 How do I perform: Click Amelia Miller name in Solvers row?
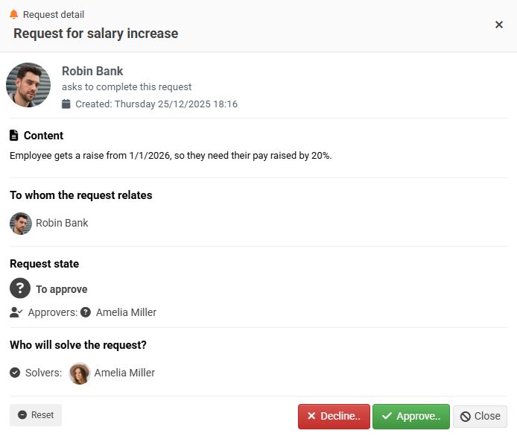click(124, 373)
